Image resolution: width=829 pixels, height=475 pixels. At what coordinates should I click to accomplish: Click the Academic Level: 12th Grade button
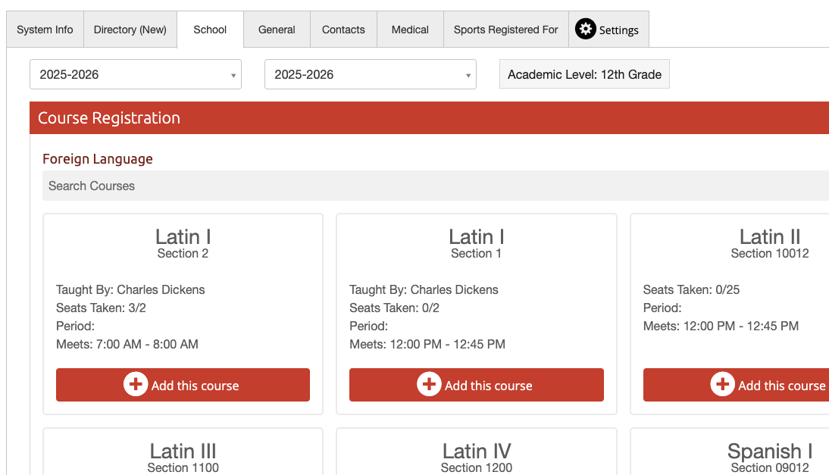(x=584, y=74)
